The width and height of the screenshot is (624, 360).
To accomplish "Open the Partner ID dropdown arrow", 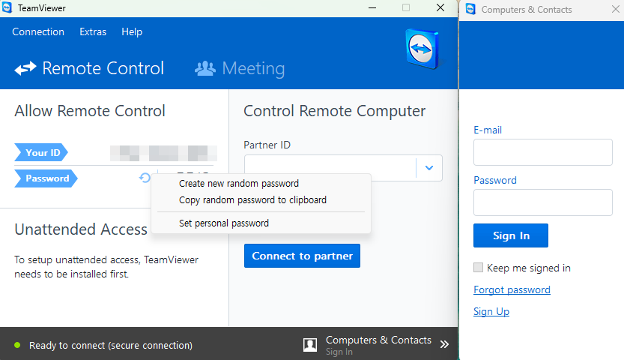I will 429,168.
